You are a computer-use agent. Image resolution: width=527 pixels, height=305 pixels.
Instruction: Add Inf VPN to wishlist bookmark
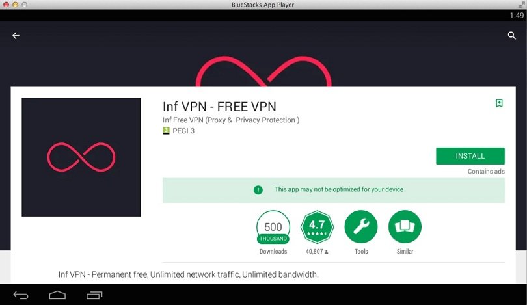(499, 103)
